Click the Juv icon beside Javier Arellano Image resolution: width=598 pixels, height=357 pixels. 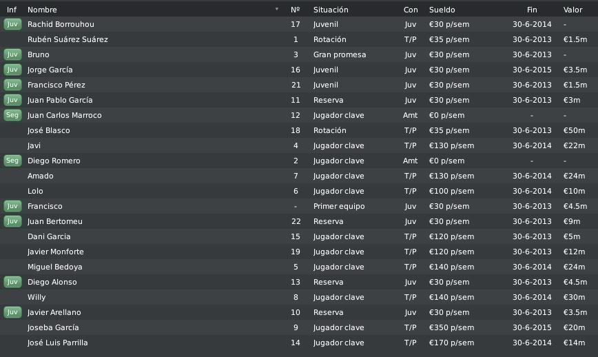pyautogui.click(x=12, y=312)
